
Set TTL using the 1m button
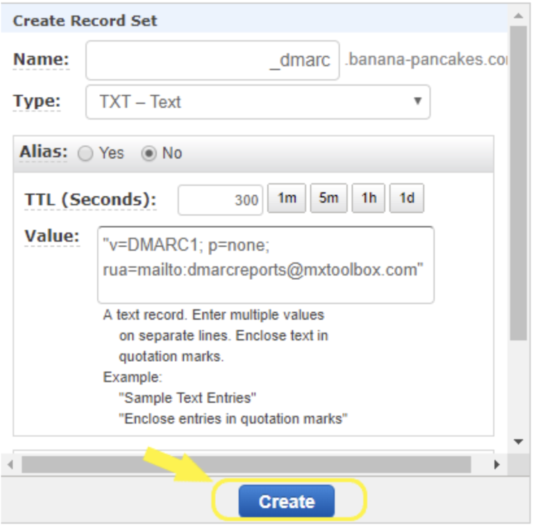[287, 199]
